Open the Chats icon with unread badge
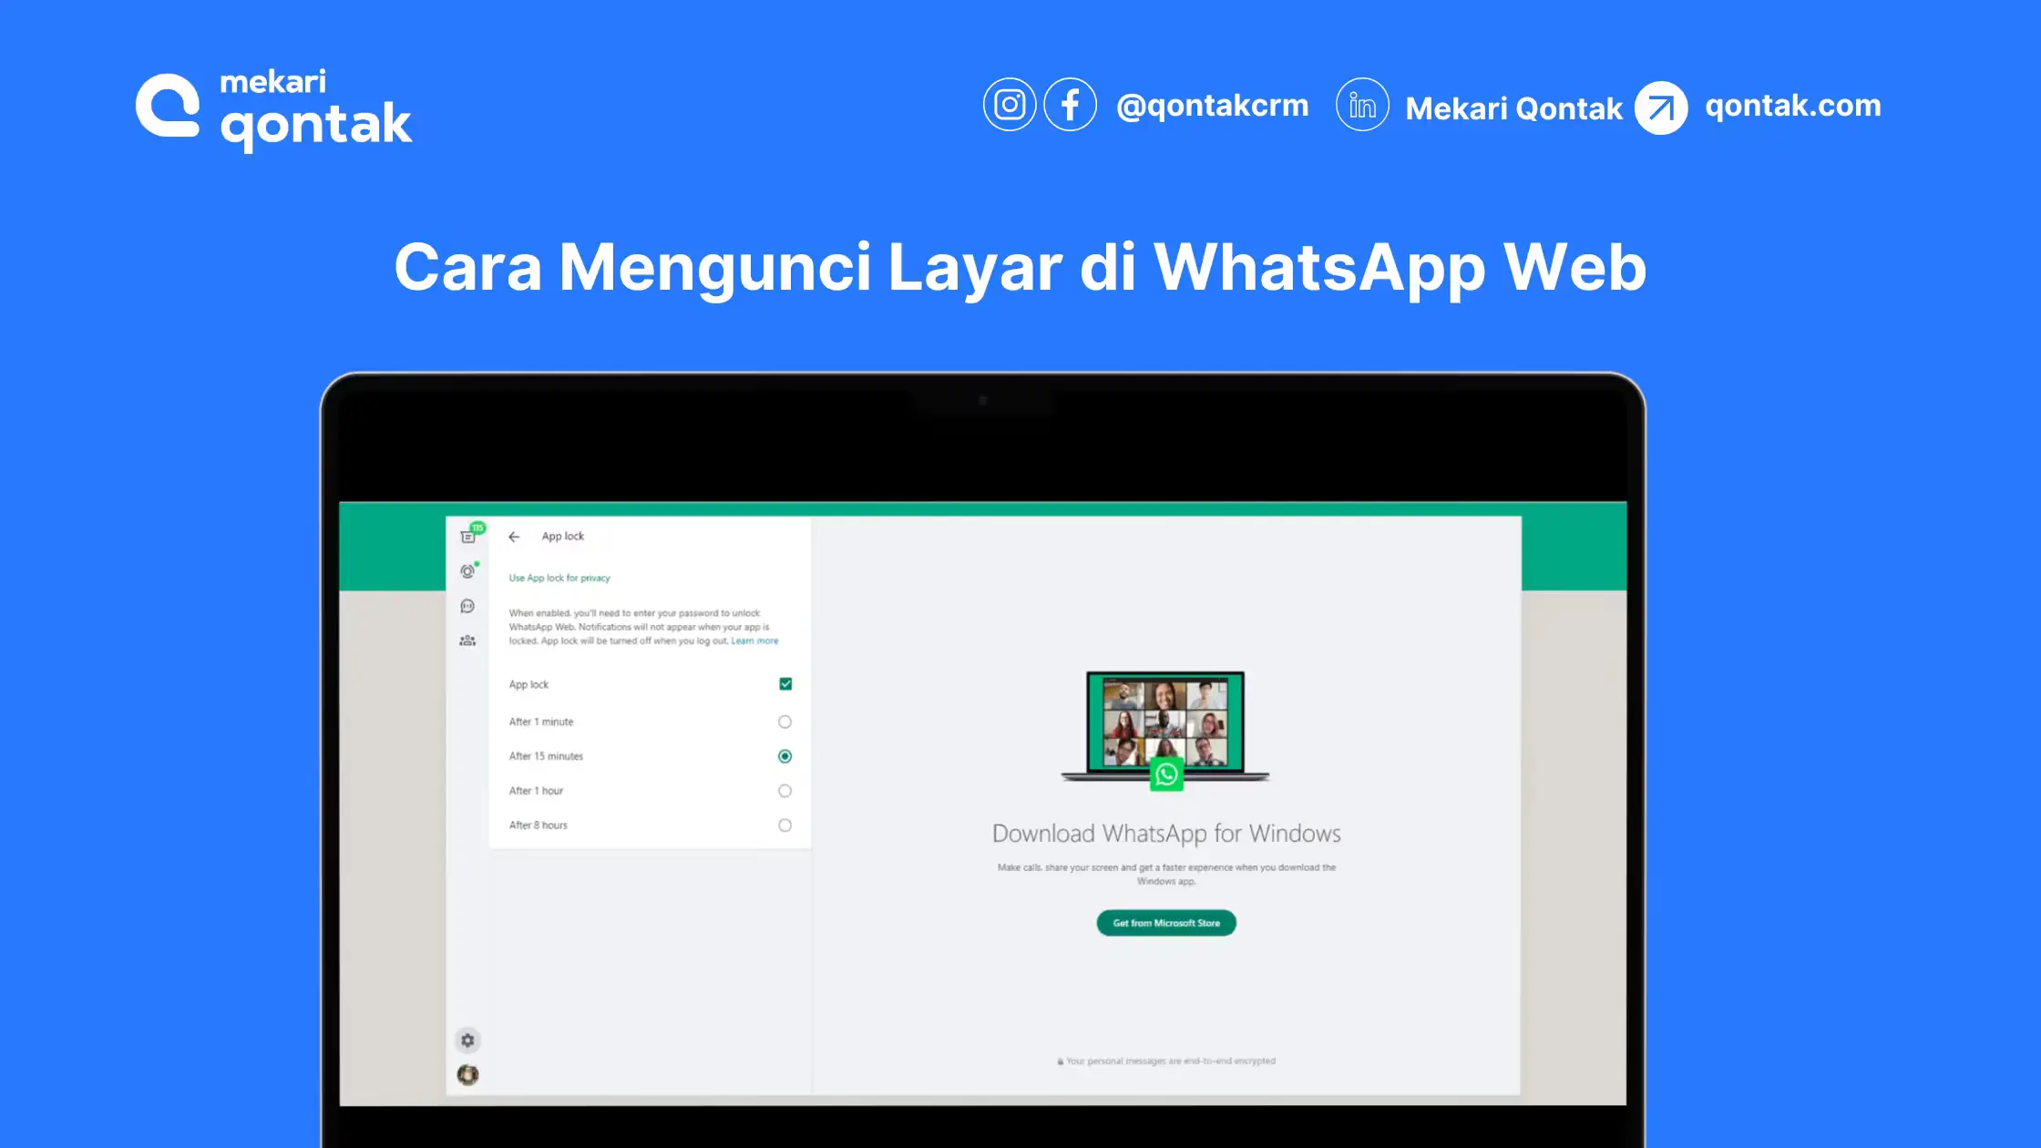2041x1148 pixels. pos(469,535)
